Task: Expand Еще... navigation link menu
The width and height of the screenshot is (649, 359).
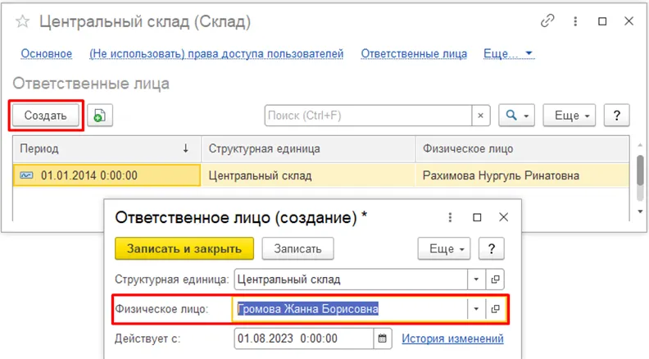Action: tap(509, 53)
